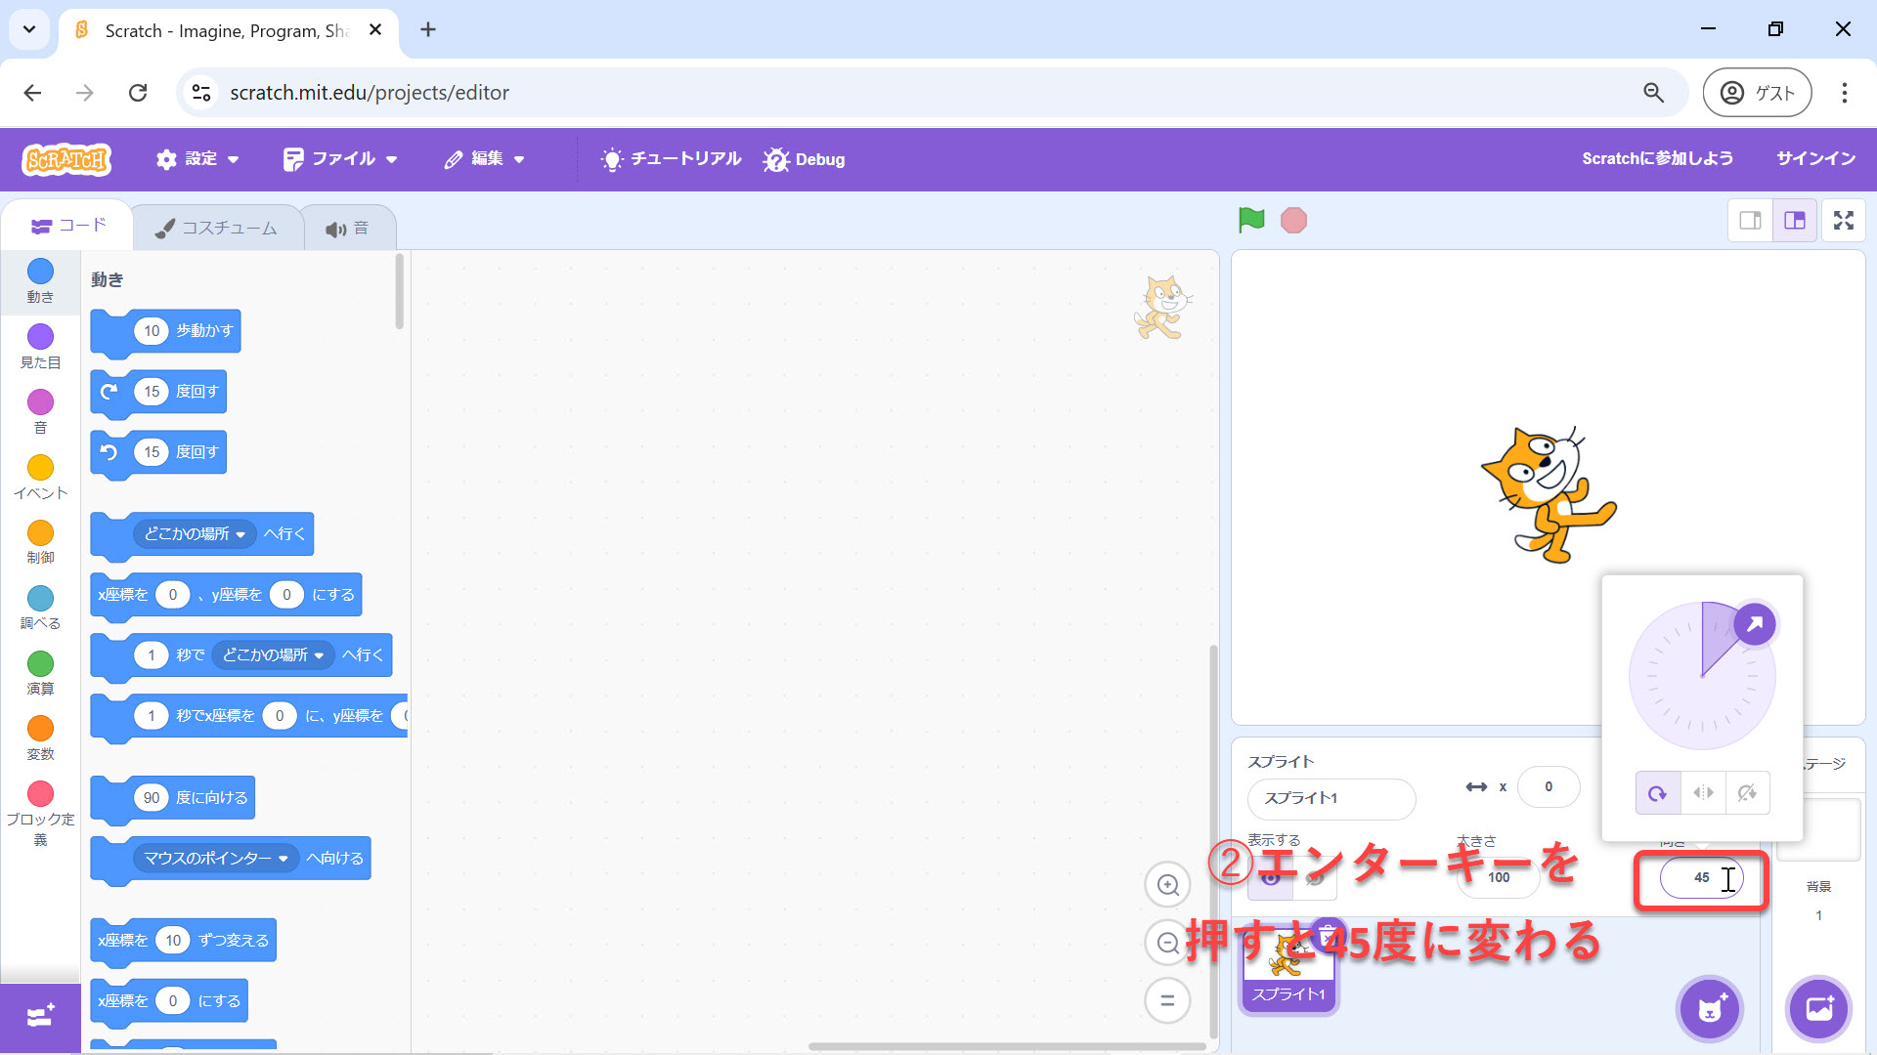Image resolution: width=1877 pixels, height=1055 pixels.
Task: Open a new browser tab
Action: point(428,30)
